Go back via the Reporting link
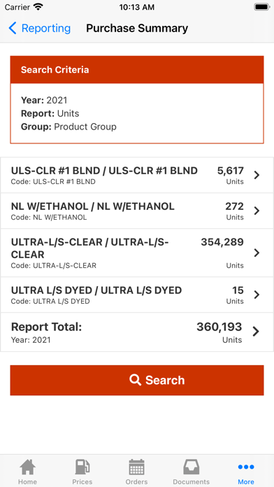 pos(46,28)
